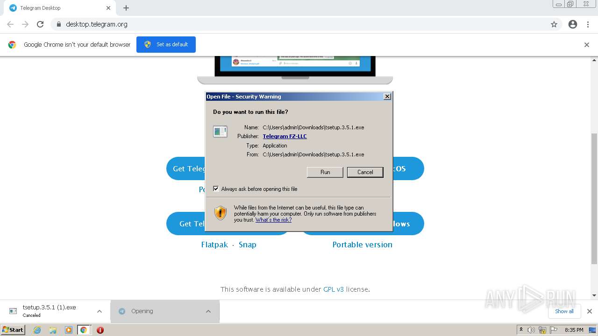Open Action Center flag icon
This screenshot has width=598, height=336.
(x=554, y=330)
